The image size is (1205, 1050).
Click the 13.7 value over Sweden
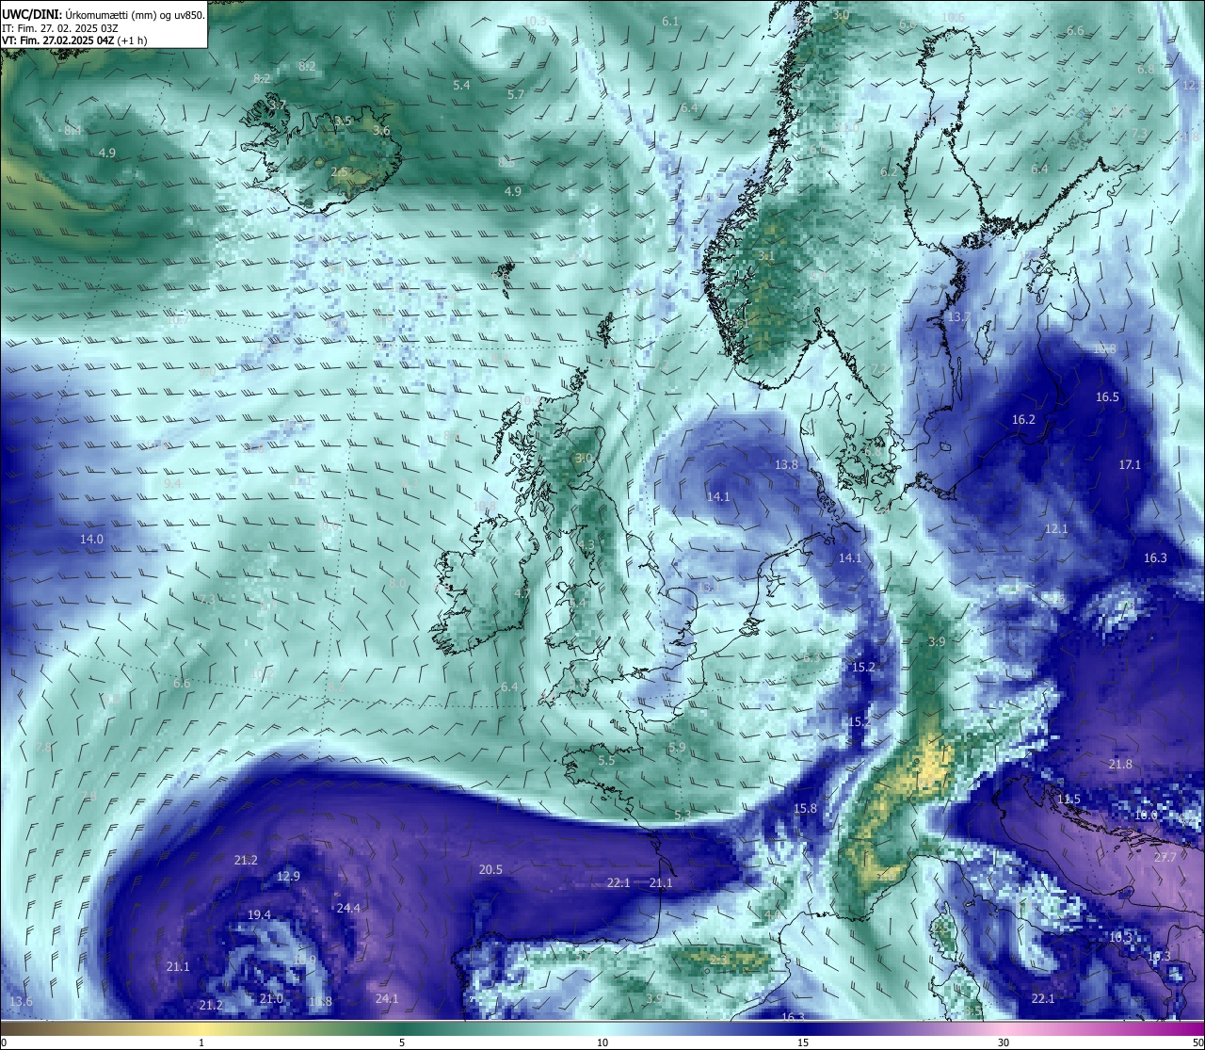958,316
